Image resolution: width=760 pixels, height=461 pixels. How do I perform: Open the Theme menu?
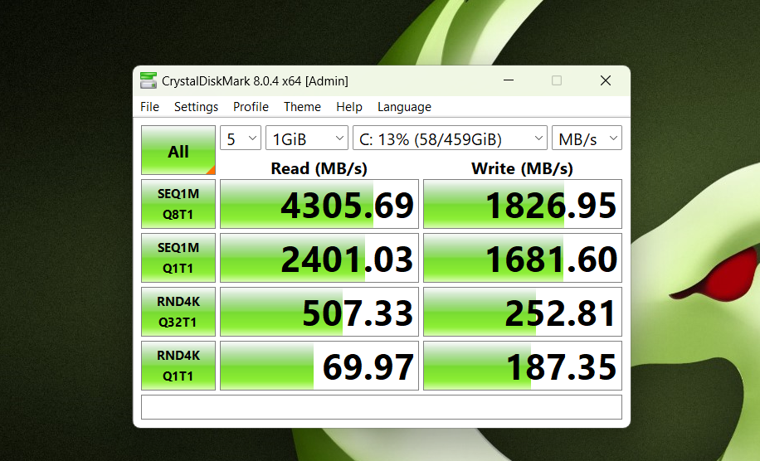click(302, 106)
